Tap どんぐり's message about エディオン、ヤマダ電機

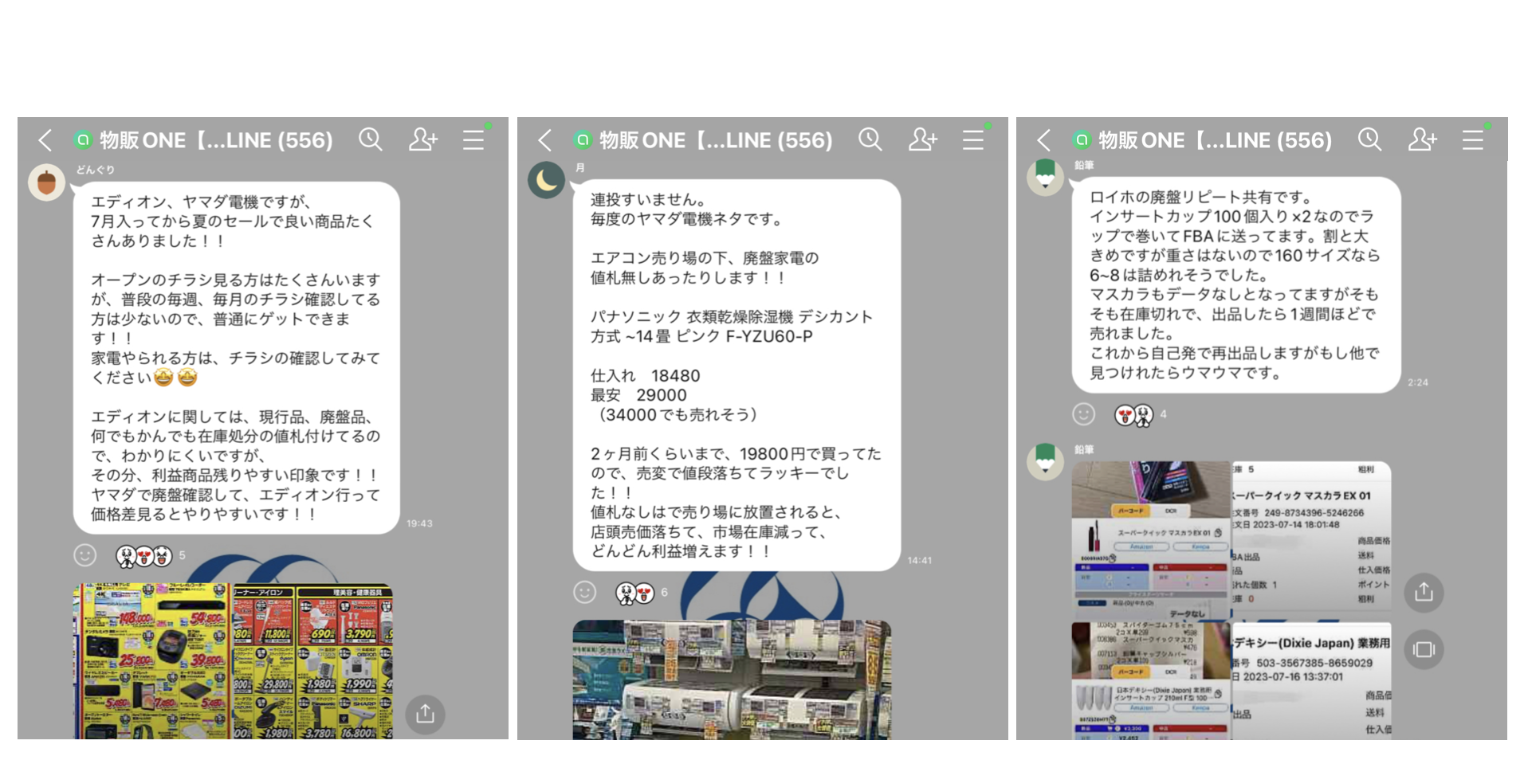click(236, 358)
